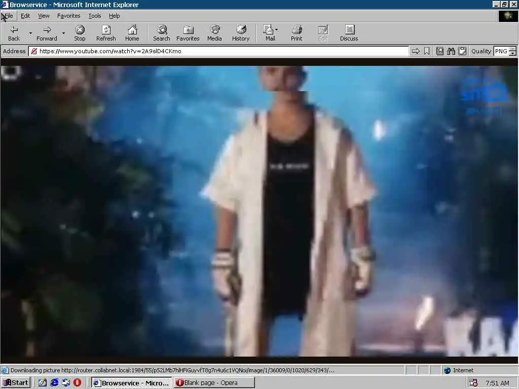Open the Tools menu
The width and height of the screenshot is (519, 389).
[x=95, y=16]
